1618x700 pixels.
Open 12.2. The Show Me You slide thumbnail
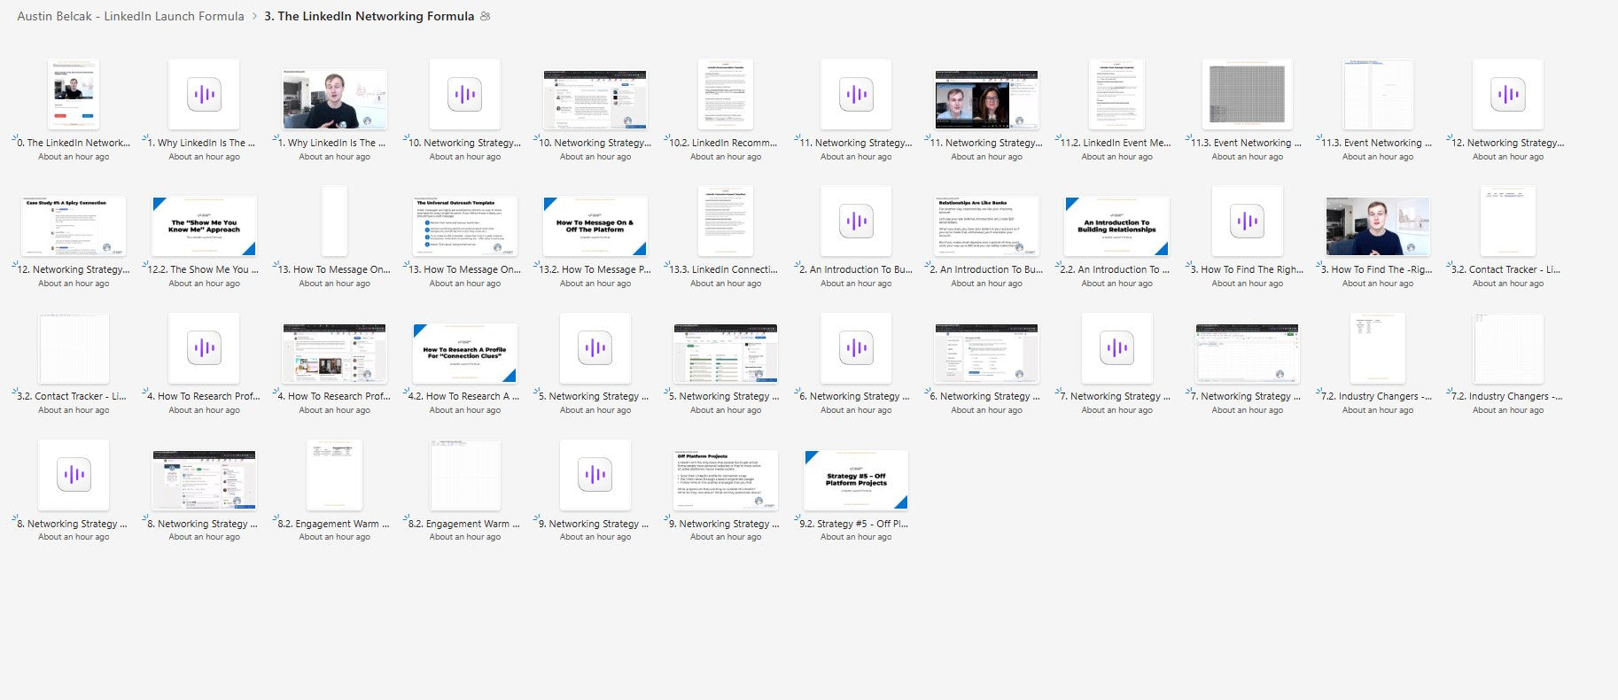point(204,226)
